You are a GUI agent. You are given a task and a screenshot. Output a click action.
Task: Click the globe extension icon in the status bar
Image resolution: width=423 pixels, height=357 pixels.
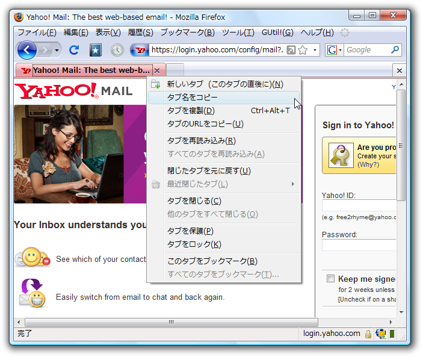381,334
